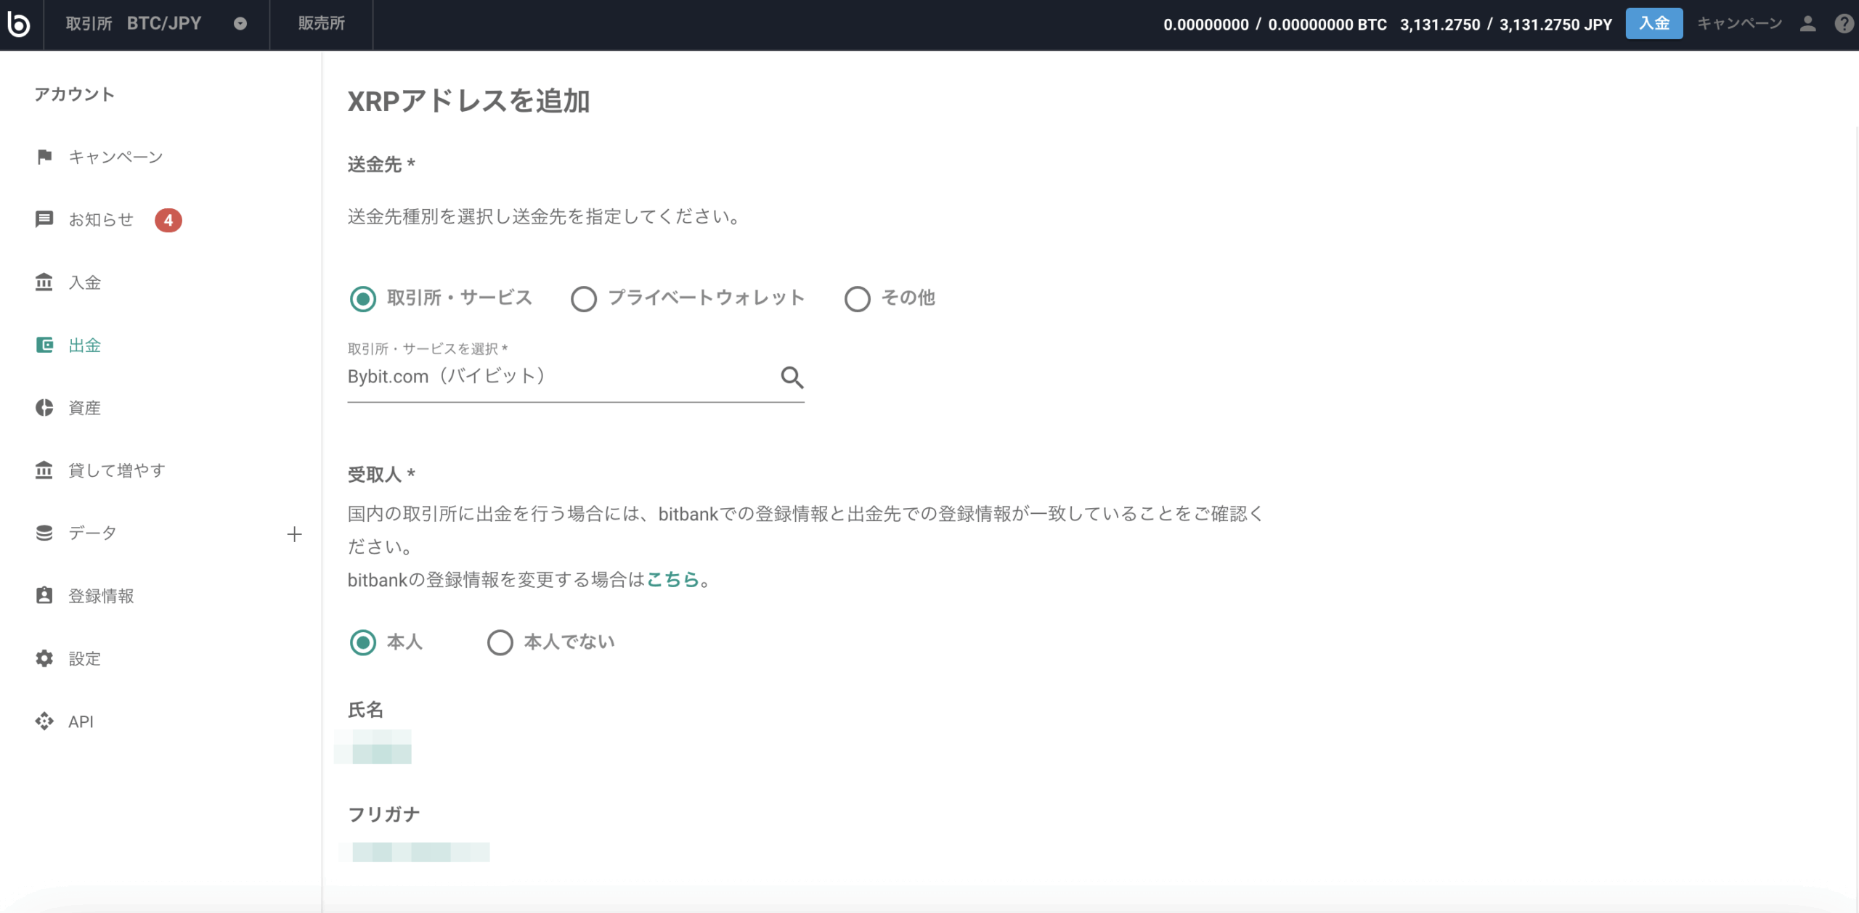The image size is (1859, 913).
Task: Click the campaign flag icon in sidebar
Action: point(44,157)
